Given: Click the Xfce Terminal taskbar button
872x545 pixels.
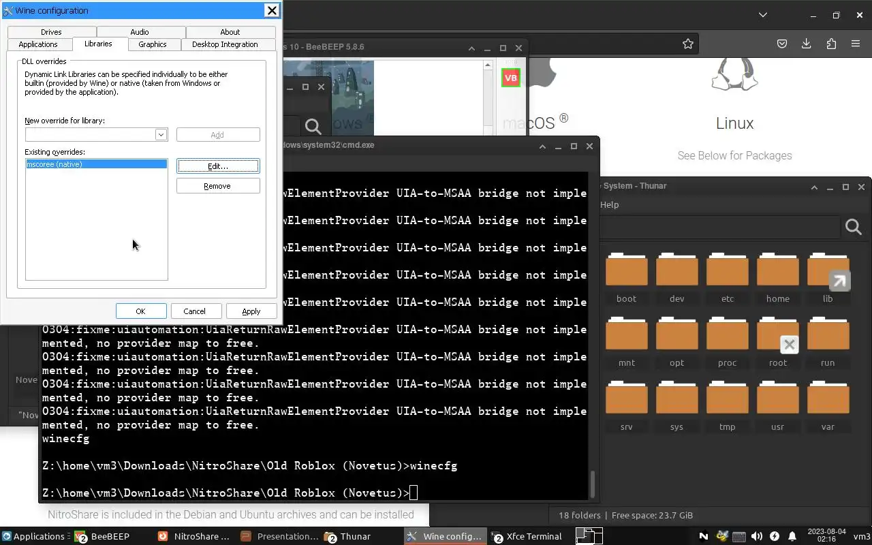Looking at the screenshot, I should coord(529,536).
